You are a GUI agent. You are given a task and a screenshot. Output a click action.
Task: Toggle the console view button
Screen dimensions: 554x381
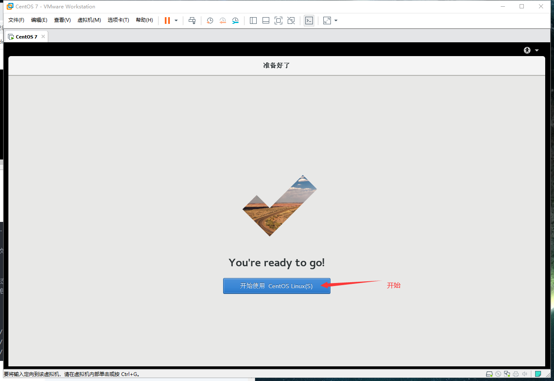(309, 21)
